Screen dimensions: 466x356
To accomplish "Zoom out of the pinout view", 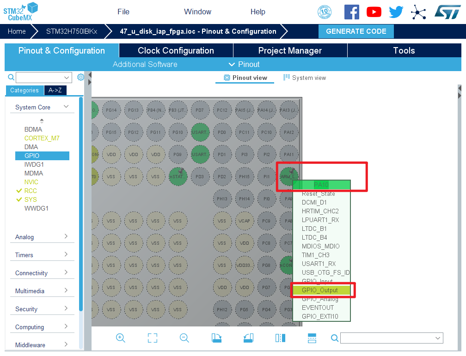I will coord(184,338).
